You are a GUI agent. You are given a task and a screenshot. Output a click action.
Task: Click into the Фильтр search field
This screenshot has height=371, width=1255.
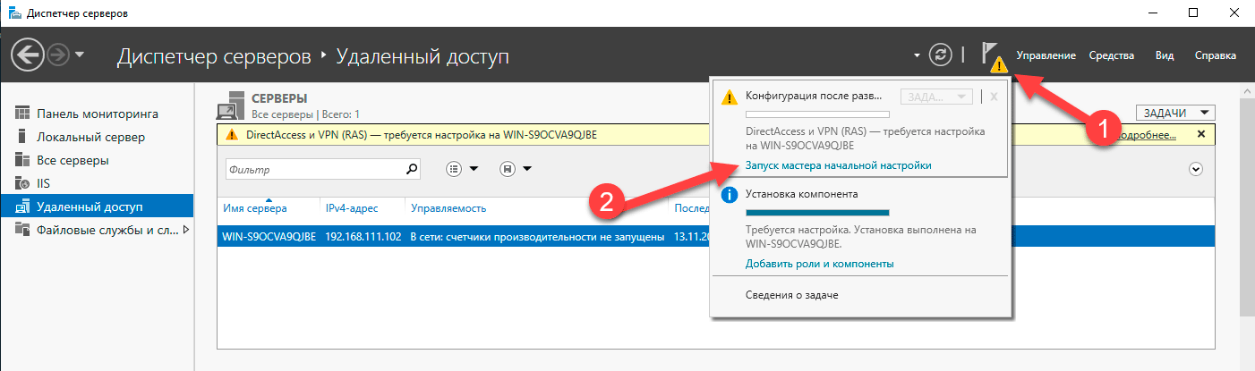pos(313,168)
